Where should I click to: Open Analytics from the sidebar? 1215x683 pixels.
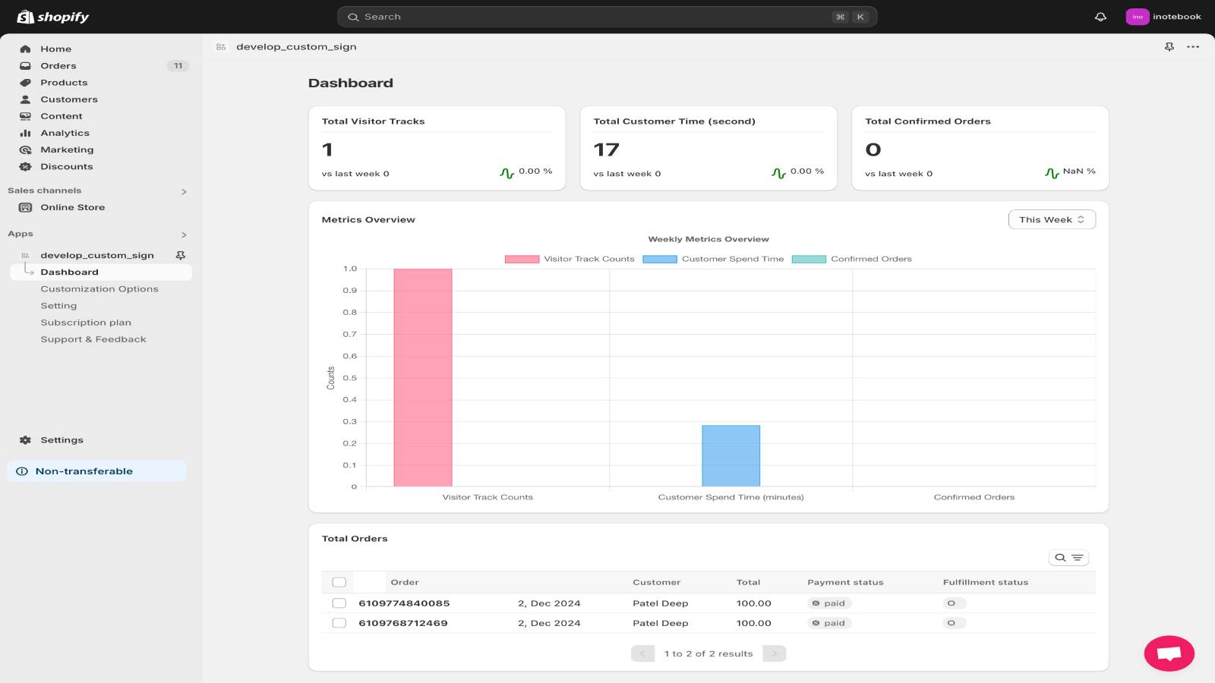[65, 133]
